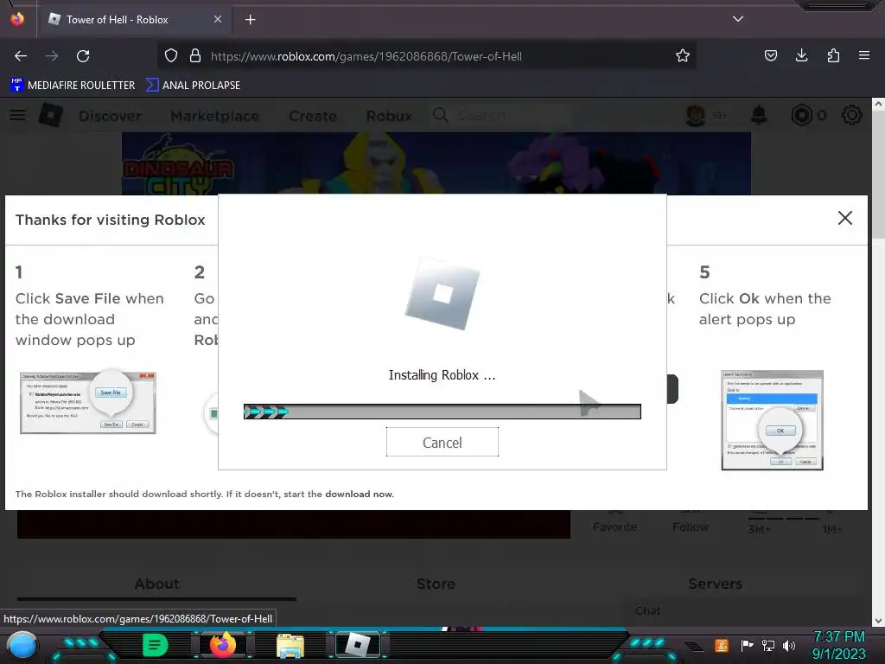Expand the list all tabs dropdown
This screenshot has height=664, width=885.
click(737, 19)
